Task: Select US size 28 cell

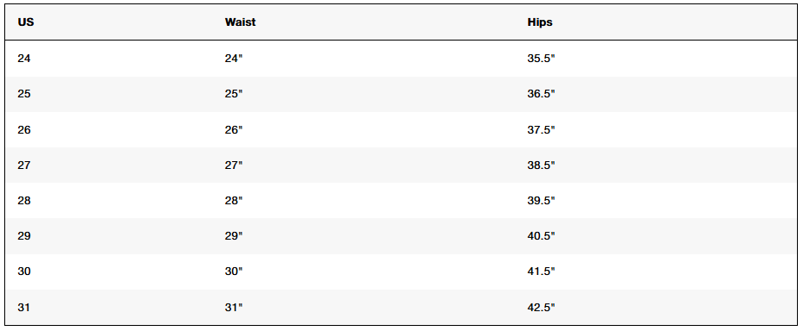Action: [24, 201]
